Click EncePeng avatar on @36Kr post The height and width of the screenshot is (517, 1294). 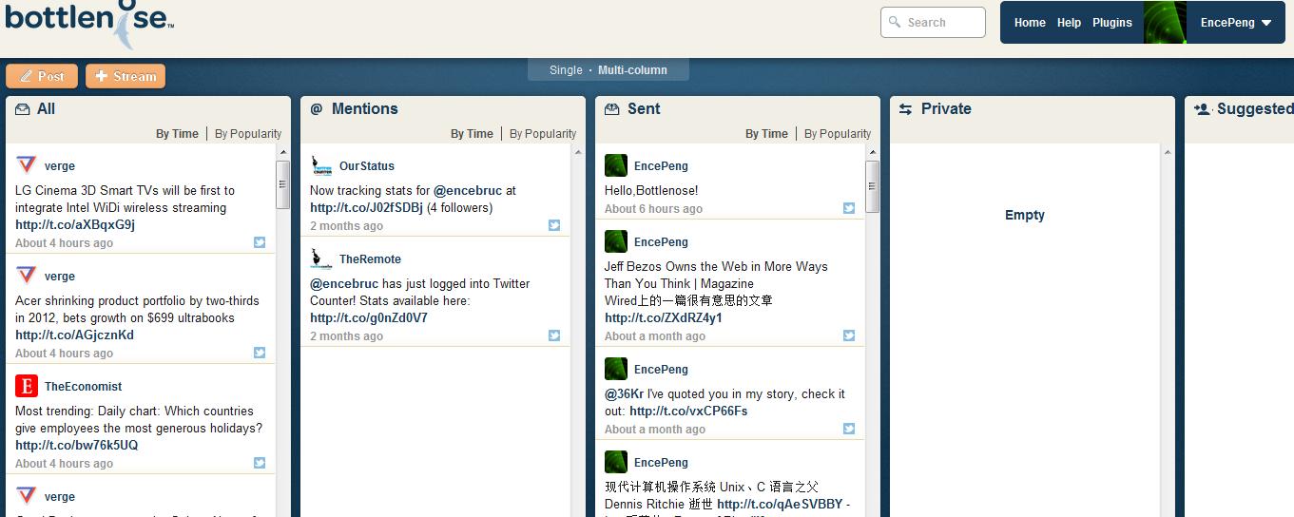tap(616, 369)
